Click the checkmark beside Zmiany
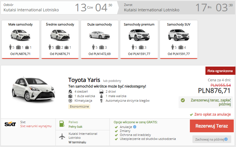The height and width of the screenshot is (147, 236). [x=116, y=131]
